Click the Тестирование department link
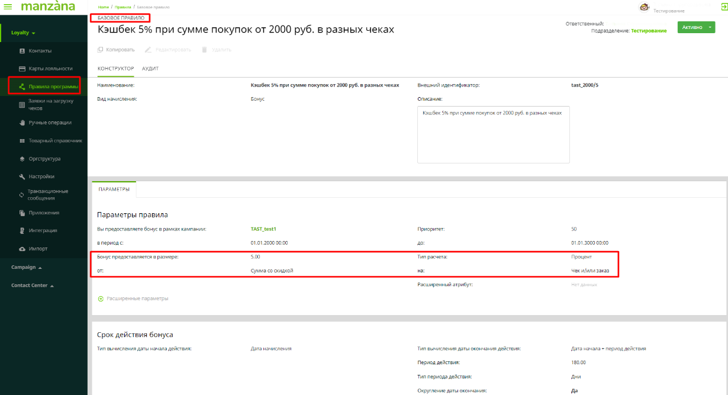The height and width of the screenshot is (395, 728). 649,31
